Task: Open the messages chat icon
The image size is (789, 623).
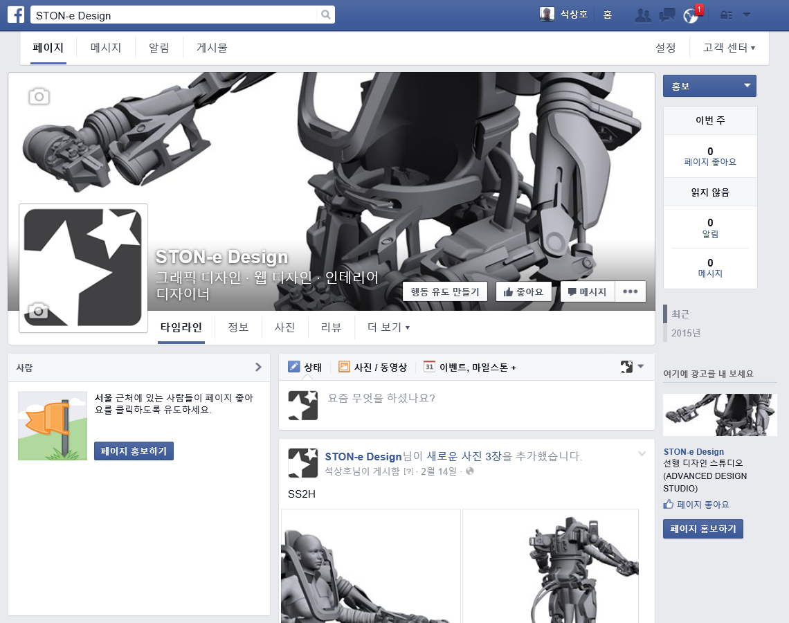Action: coord(667,15)
